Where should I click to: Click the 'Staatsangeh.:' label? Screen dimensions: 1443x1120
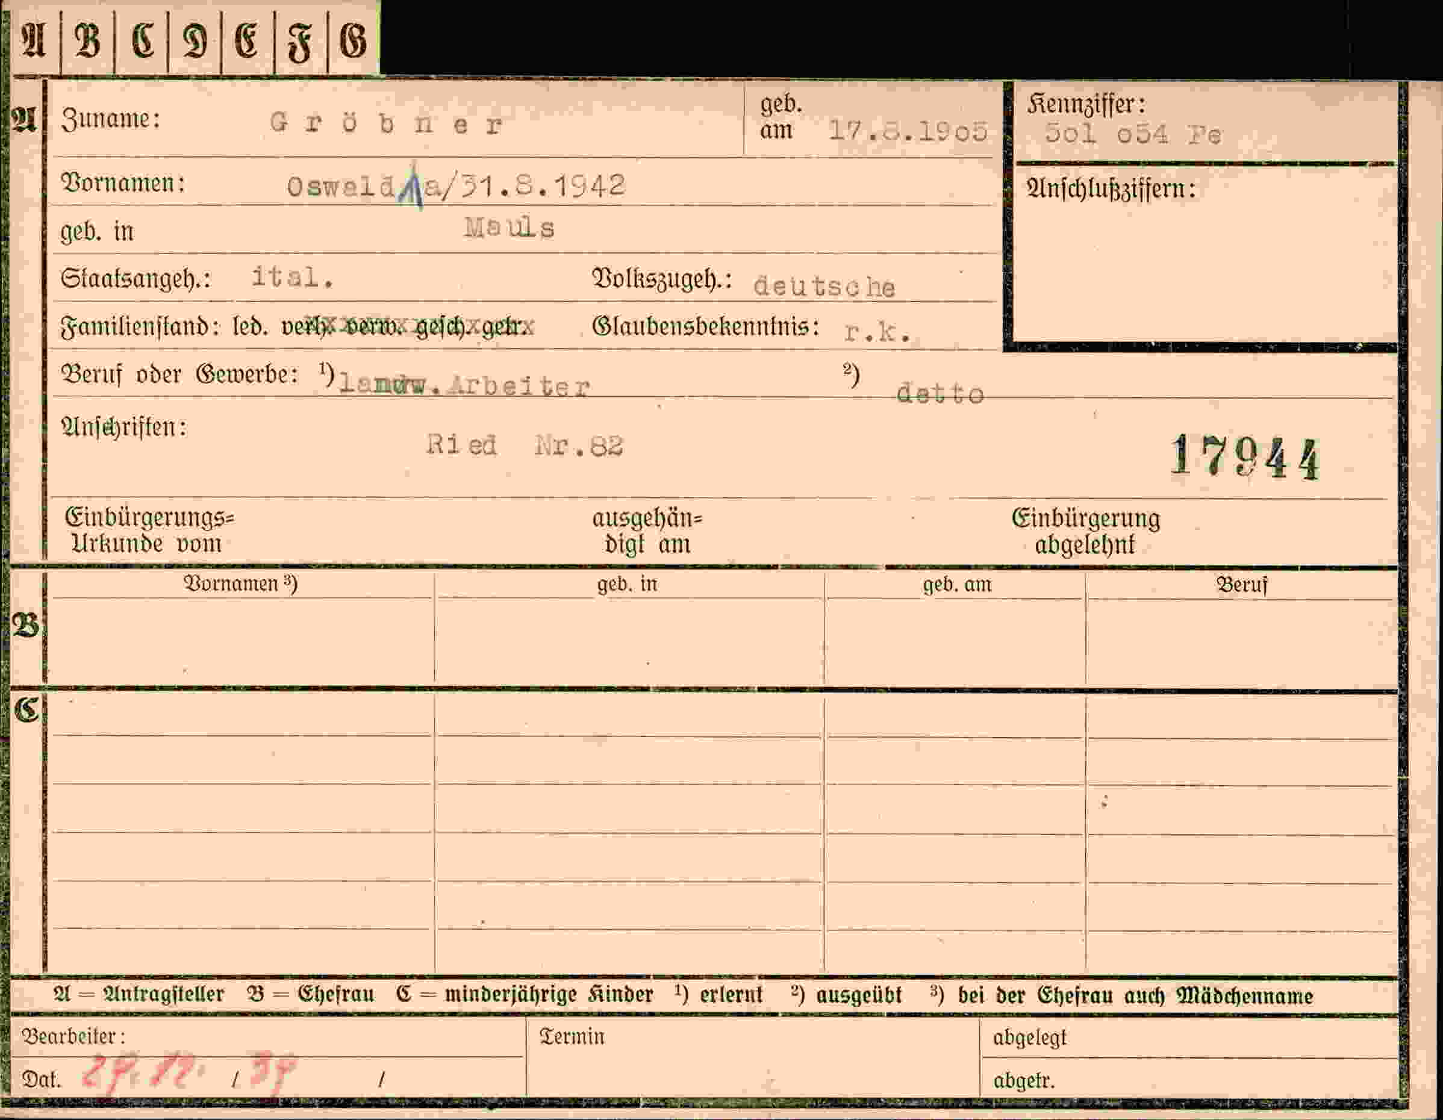pos(136,279)
